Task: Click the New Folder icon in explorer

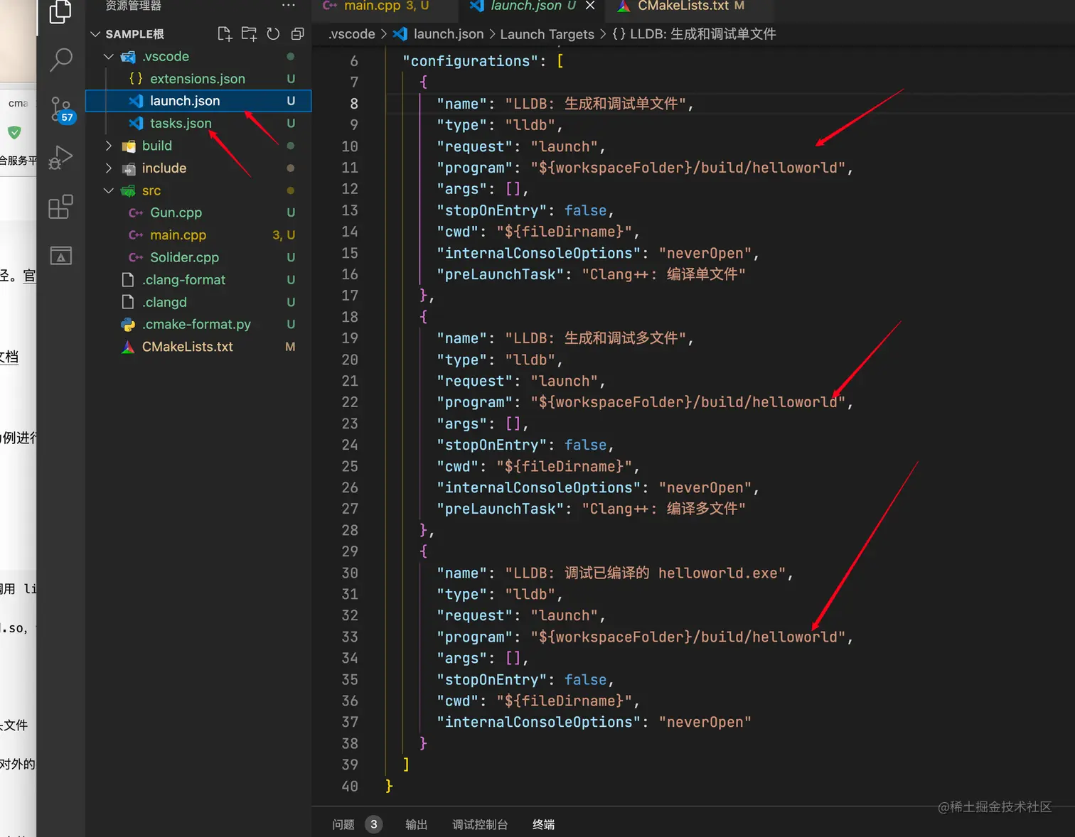Action: tap(249, 33)
